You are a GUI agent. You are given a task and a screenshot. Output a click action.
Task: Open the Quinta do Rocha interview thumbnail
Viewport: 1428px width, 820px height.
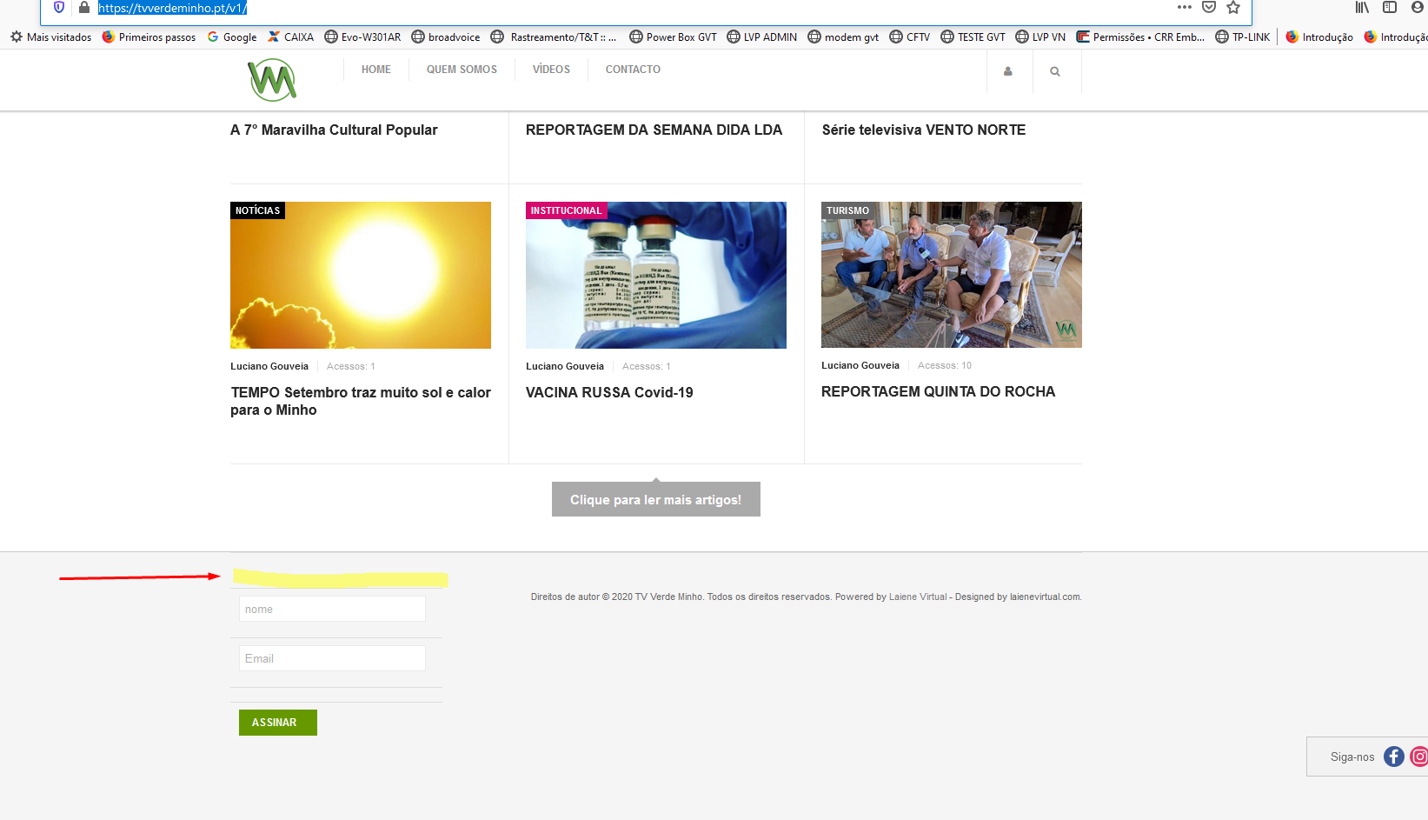(952, 275)
